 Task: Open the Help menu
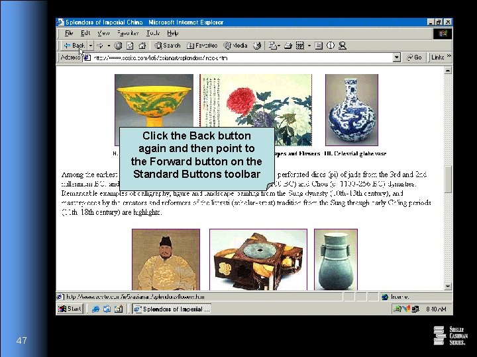pos(172,33)
